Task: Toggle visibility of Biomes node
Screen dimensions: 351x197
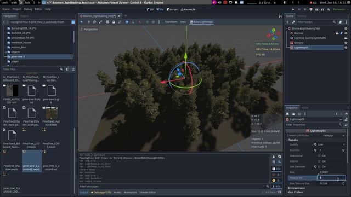Action: (346, 33)
